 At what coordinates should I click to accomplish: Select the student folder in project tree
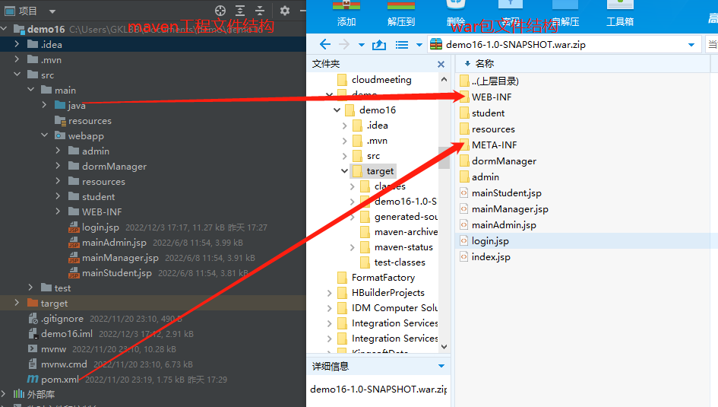point(92,196)
